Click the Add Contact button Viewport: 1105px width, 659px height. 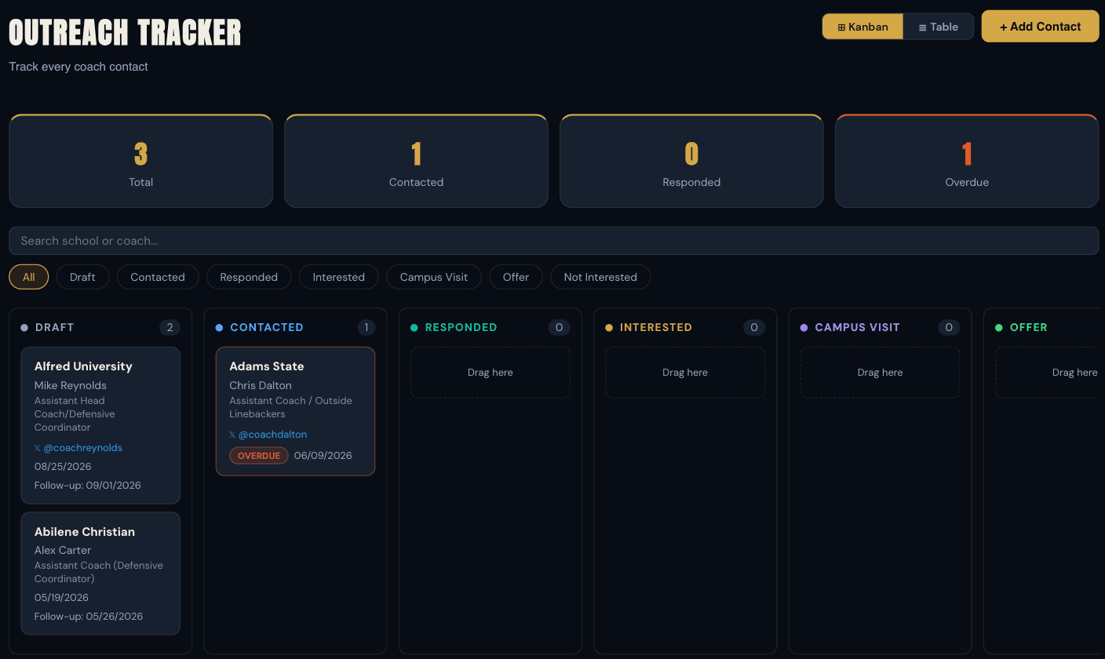pos(1040,26)
